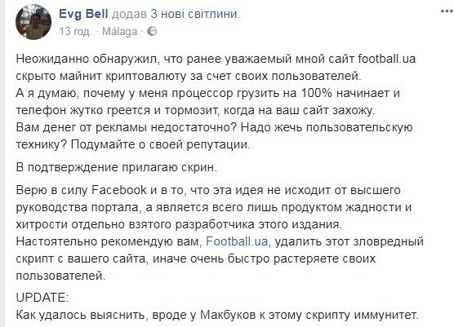Click the word 'додав' beside the author name
Screen dimensions: 454x327
tap(129, 14)
